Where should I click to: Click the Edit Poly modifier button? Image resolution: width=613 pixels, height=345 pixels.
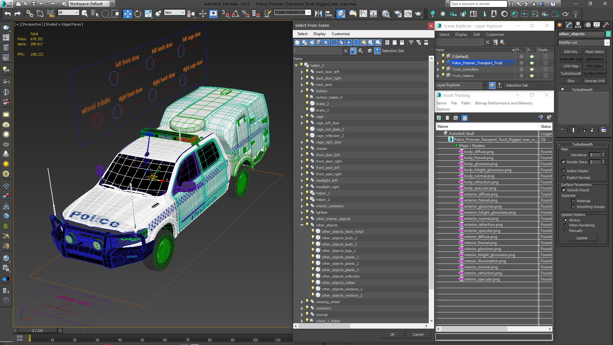[571, 52]
